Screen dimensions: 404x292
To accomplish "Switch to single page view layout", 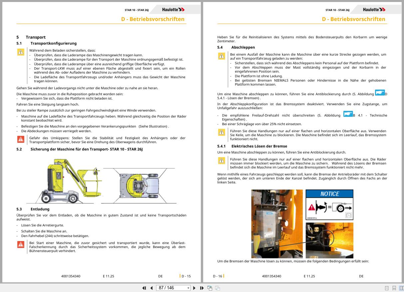I will pos(387,288).
